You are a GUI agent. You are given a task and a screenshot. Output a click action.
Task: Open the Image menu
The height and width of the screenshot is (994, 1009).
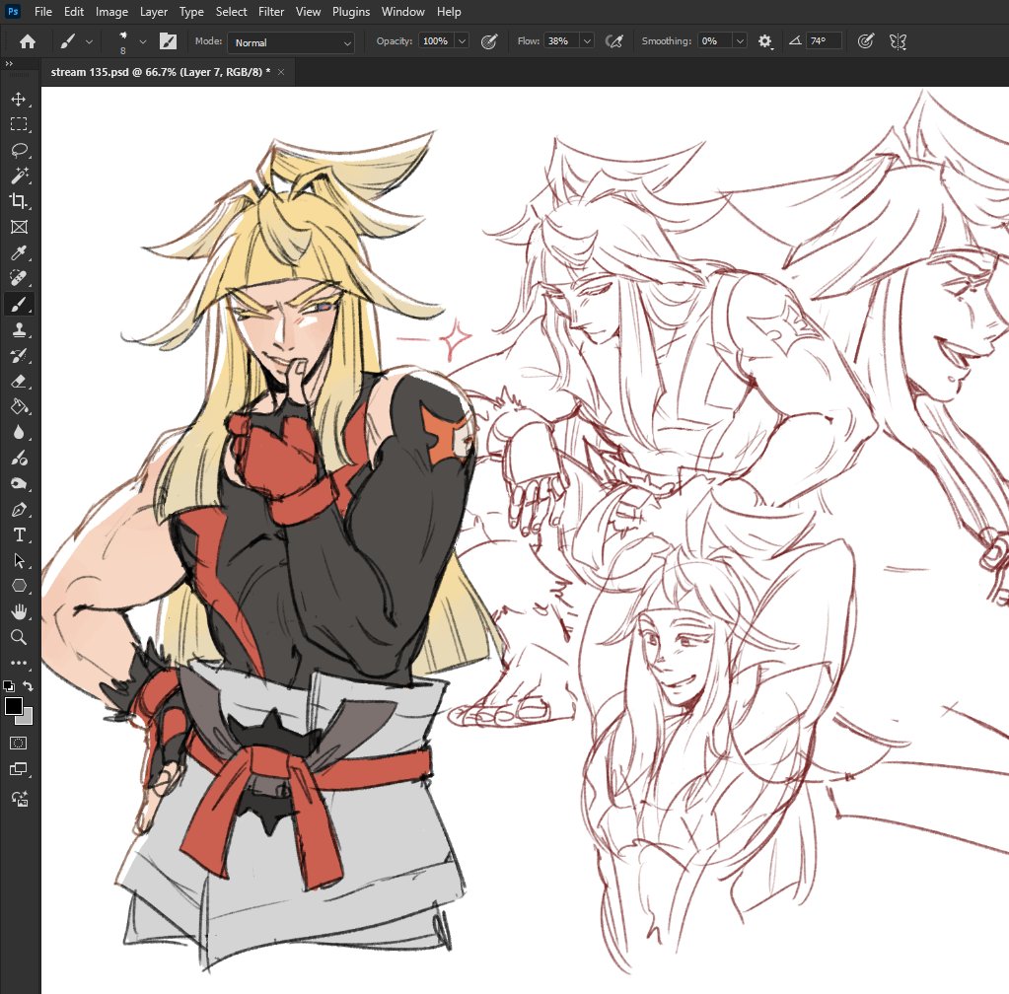pyautogui.click(x=112, y=12)
